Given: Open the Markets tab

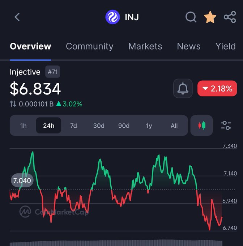Looking at the screenshot, I should coord(145,46).
